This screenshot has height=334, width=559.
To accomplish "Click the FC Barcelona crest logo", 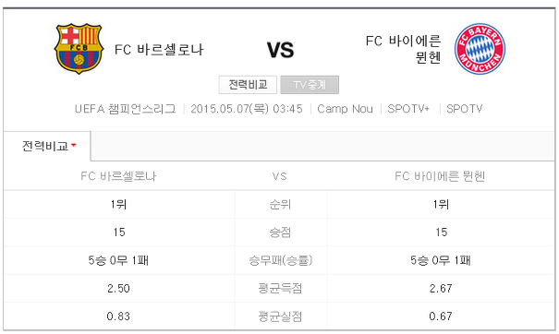I will coord(79,49).
